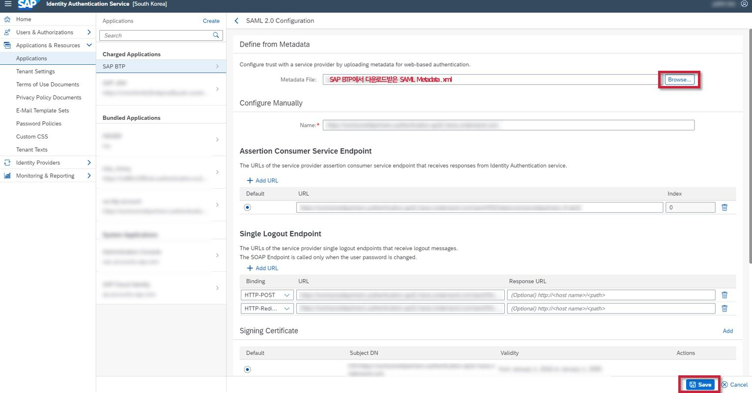Open Terms of Use Documents
Image resolution: width=752 pixels, height=393 pixels.
(48, 84)
